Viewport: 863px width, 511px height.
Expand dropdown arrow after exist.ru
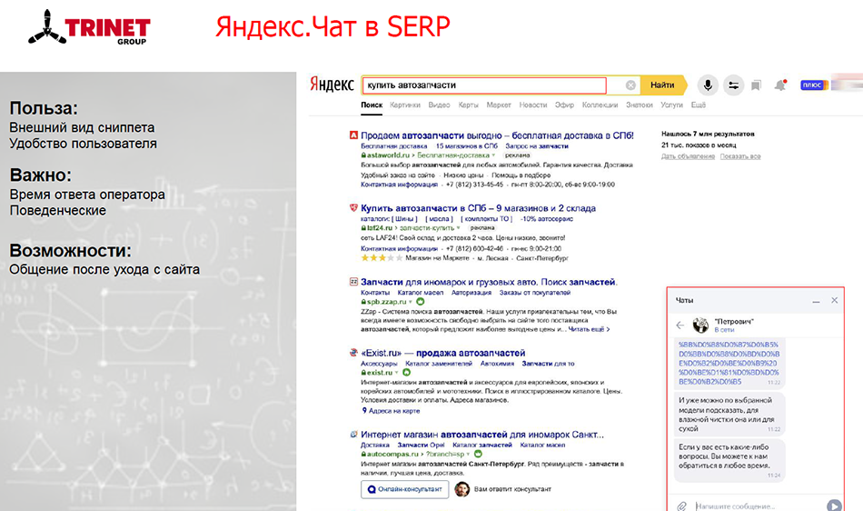coord(396,373)
